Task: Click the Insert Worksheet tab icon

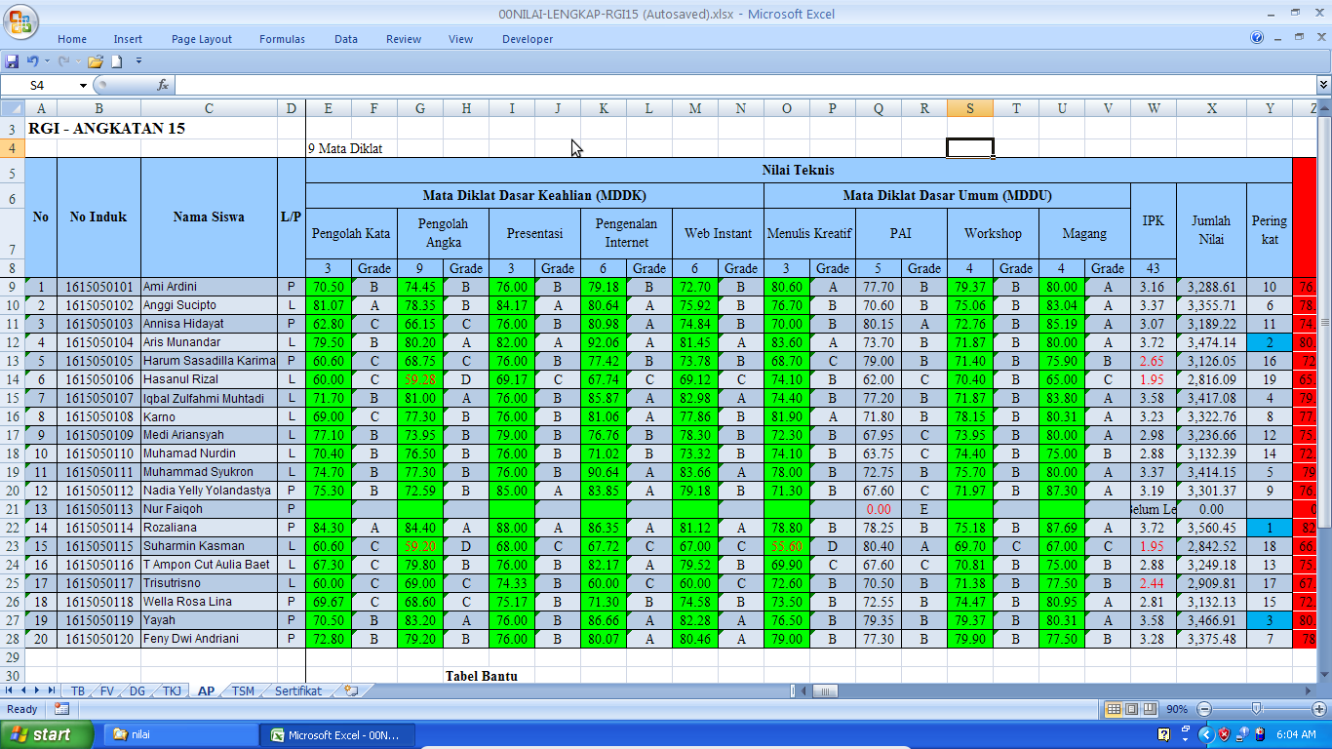Action: coord(351,690)
